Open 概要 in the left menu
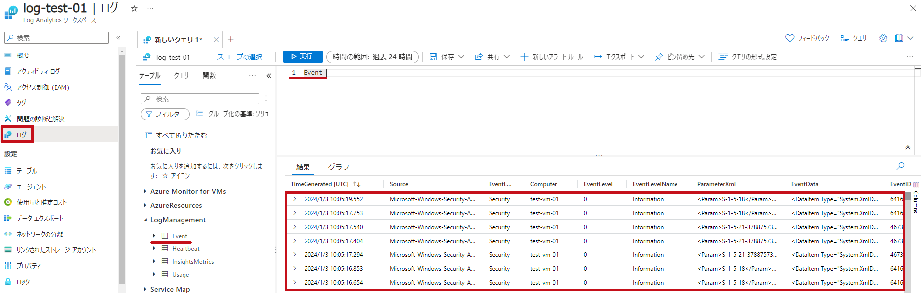The image size is (922, 293). [23, 55]
